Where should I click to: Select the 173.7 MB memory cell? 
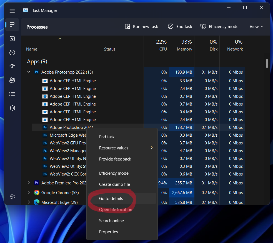[x=182, y=127]
